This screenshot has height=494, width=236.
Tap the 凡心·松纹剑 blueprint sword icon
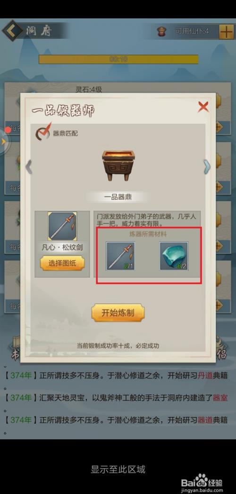[62, 226]
